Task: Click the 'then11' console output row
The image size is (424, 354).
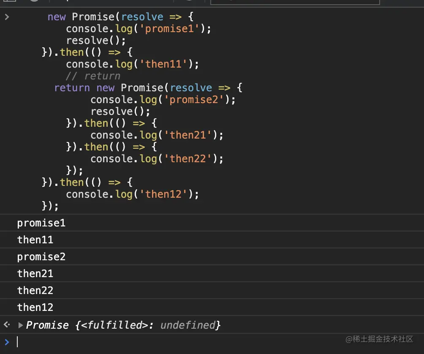Action: (x=212, y=240)
